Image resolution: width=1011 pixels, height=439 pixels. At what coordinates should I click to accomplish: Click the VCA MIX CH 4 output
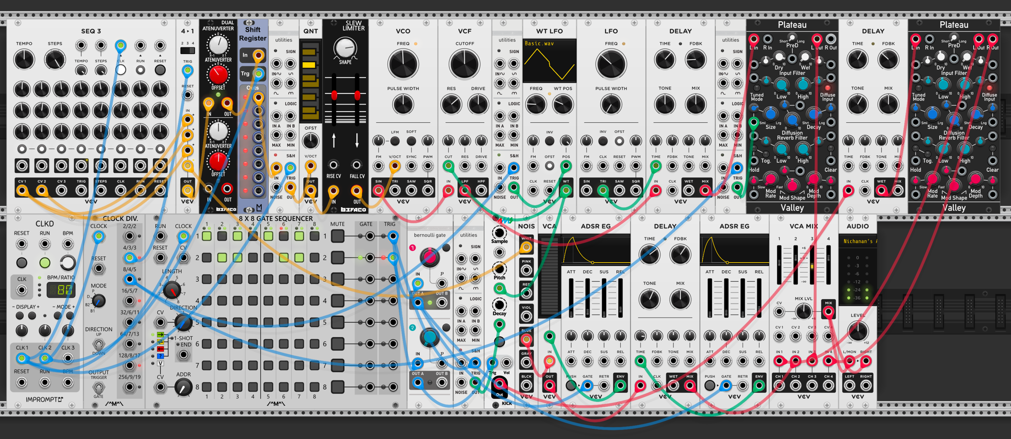828,385
